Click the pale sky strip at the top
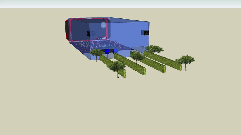Image resolution: width=241 pixels, height=135 pixels. tap(120, 4)
